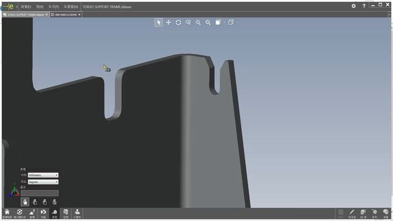Screen dimensions: 393x221
Task: Choose the Select arrow tool
Action: (x=158, y=23)
